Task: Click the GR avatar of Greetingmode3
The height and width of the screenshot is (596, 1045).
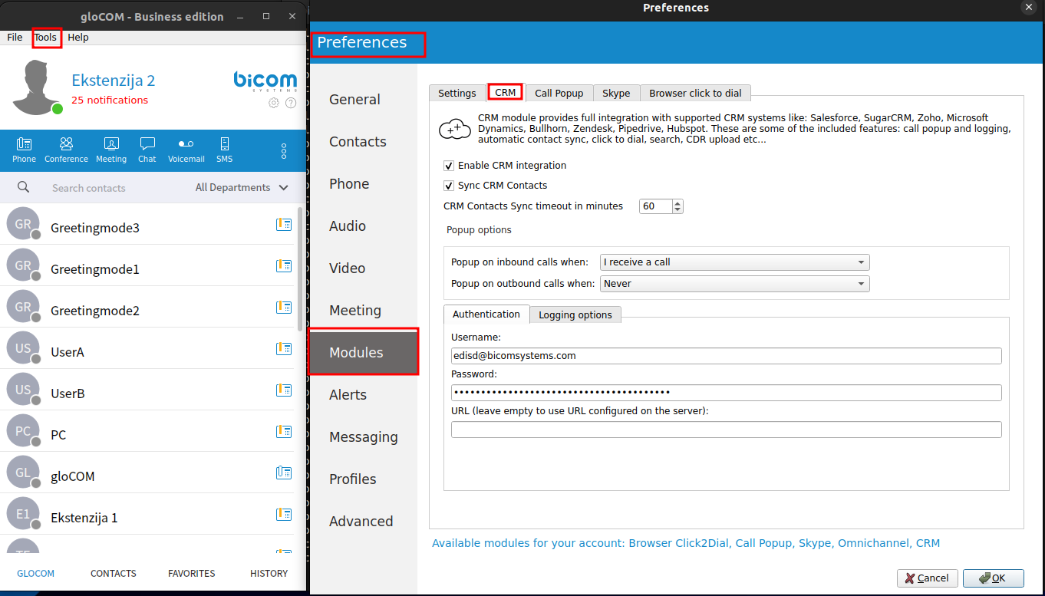Action: pyautogui.click(x=23, y=225)
